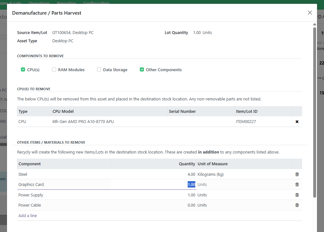The width and height of the screenshot is (324, 232).
Task: Select the Graphics Card component field
Action: click(x=63, y=184)
